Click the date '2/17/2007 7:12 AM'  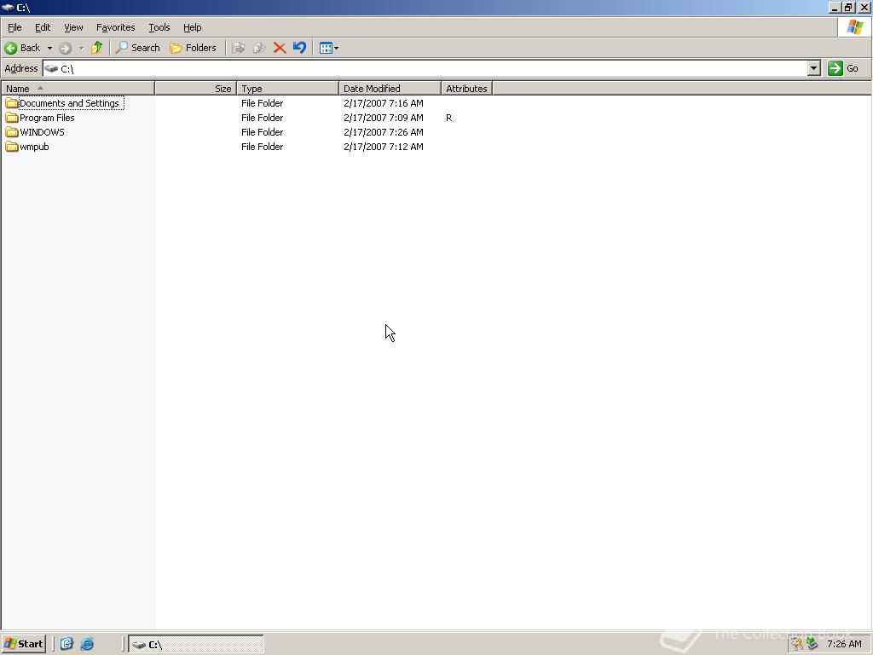(384, 147)
